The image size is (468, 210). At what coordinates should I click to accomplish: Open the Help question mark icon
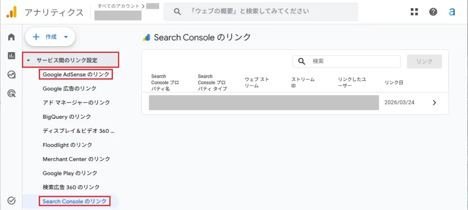pyautogui.click(x=433, y=12)
